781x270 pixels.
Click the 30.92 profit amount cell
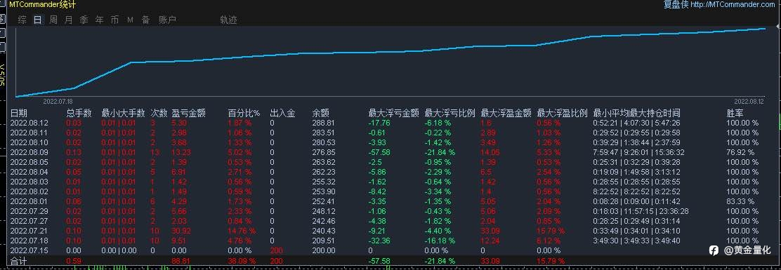(x=181, y=231)
